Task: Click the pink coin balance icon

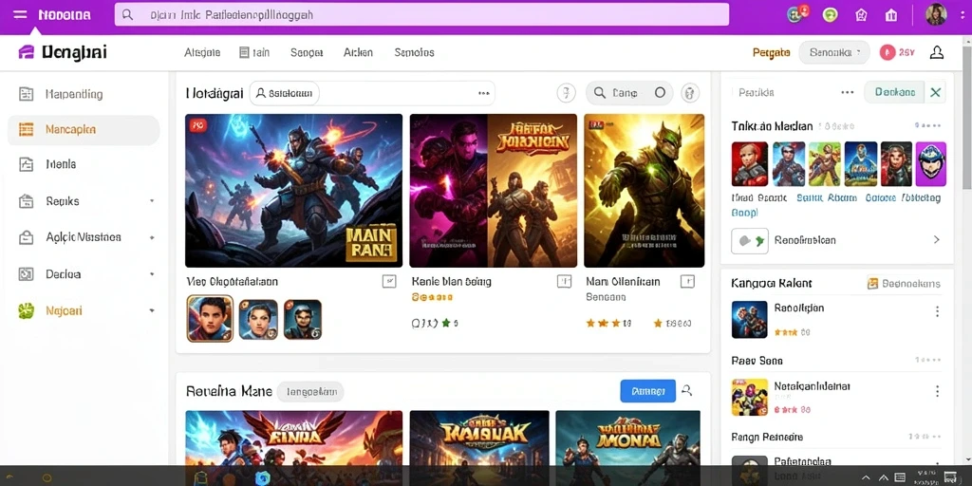Action: tap(888, 53)
